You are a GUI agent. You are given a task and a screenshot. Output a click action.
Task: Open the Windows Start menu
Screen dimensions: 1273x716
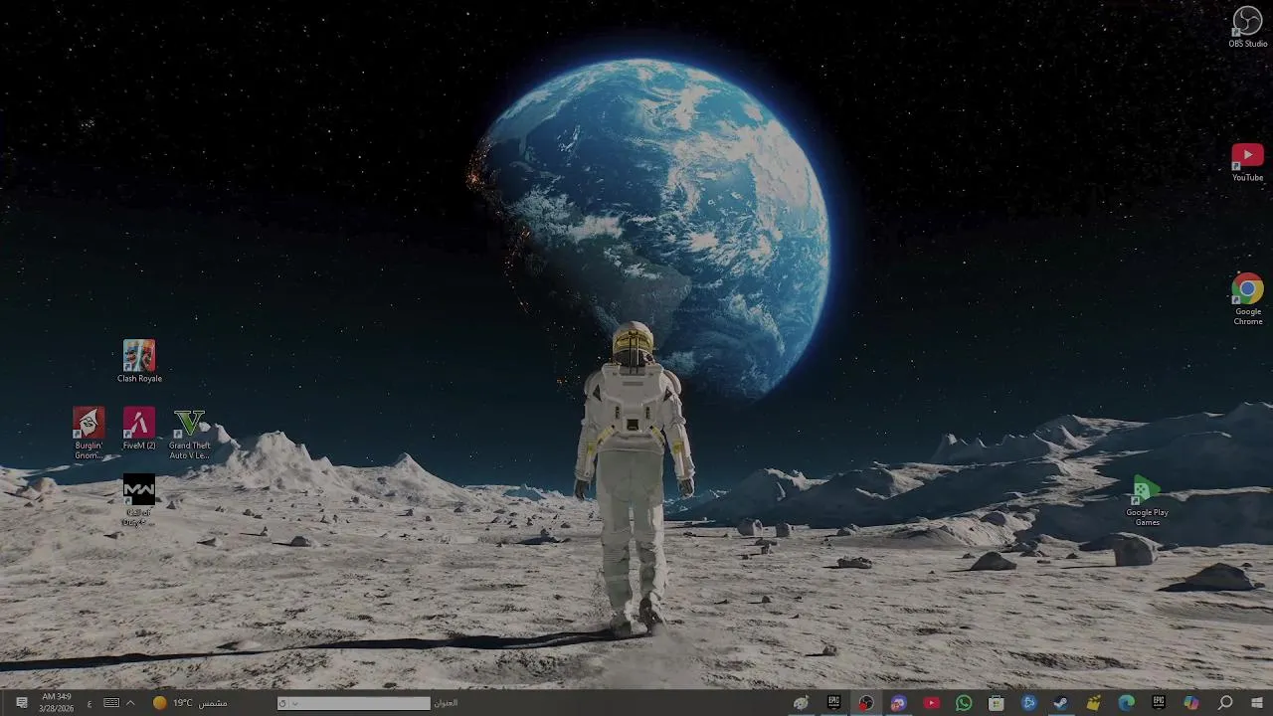1257,703
